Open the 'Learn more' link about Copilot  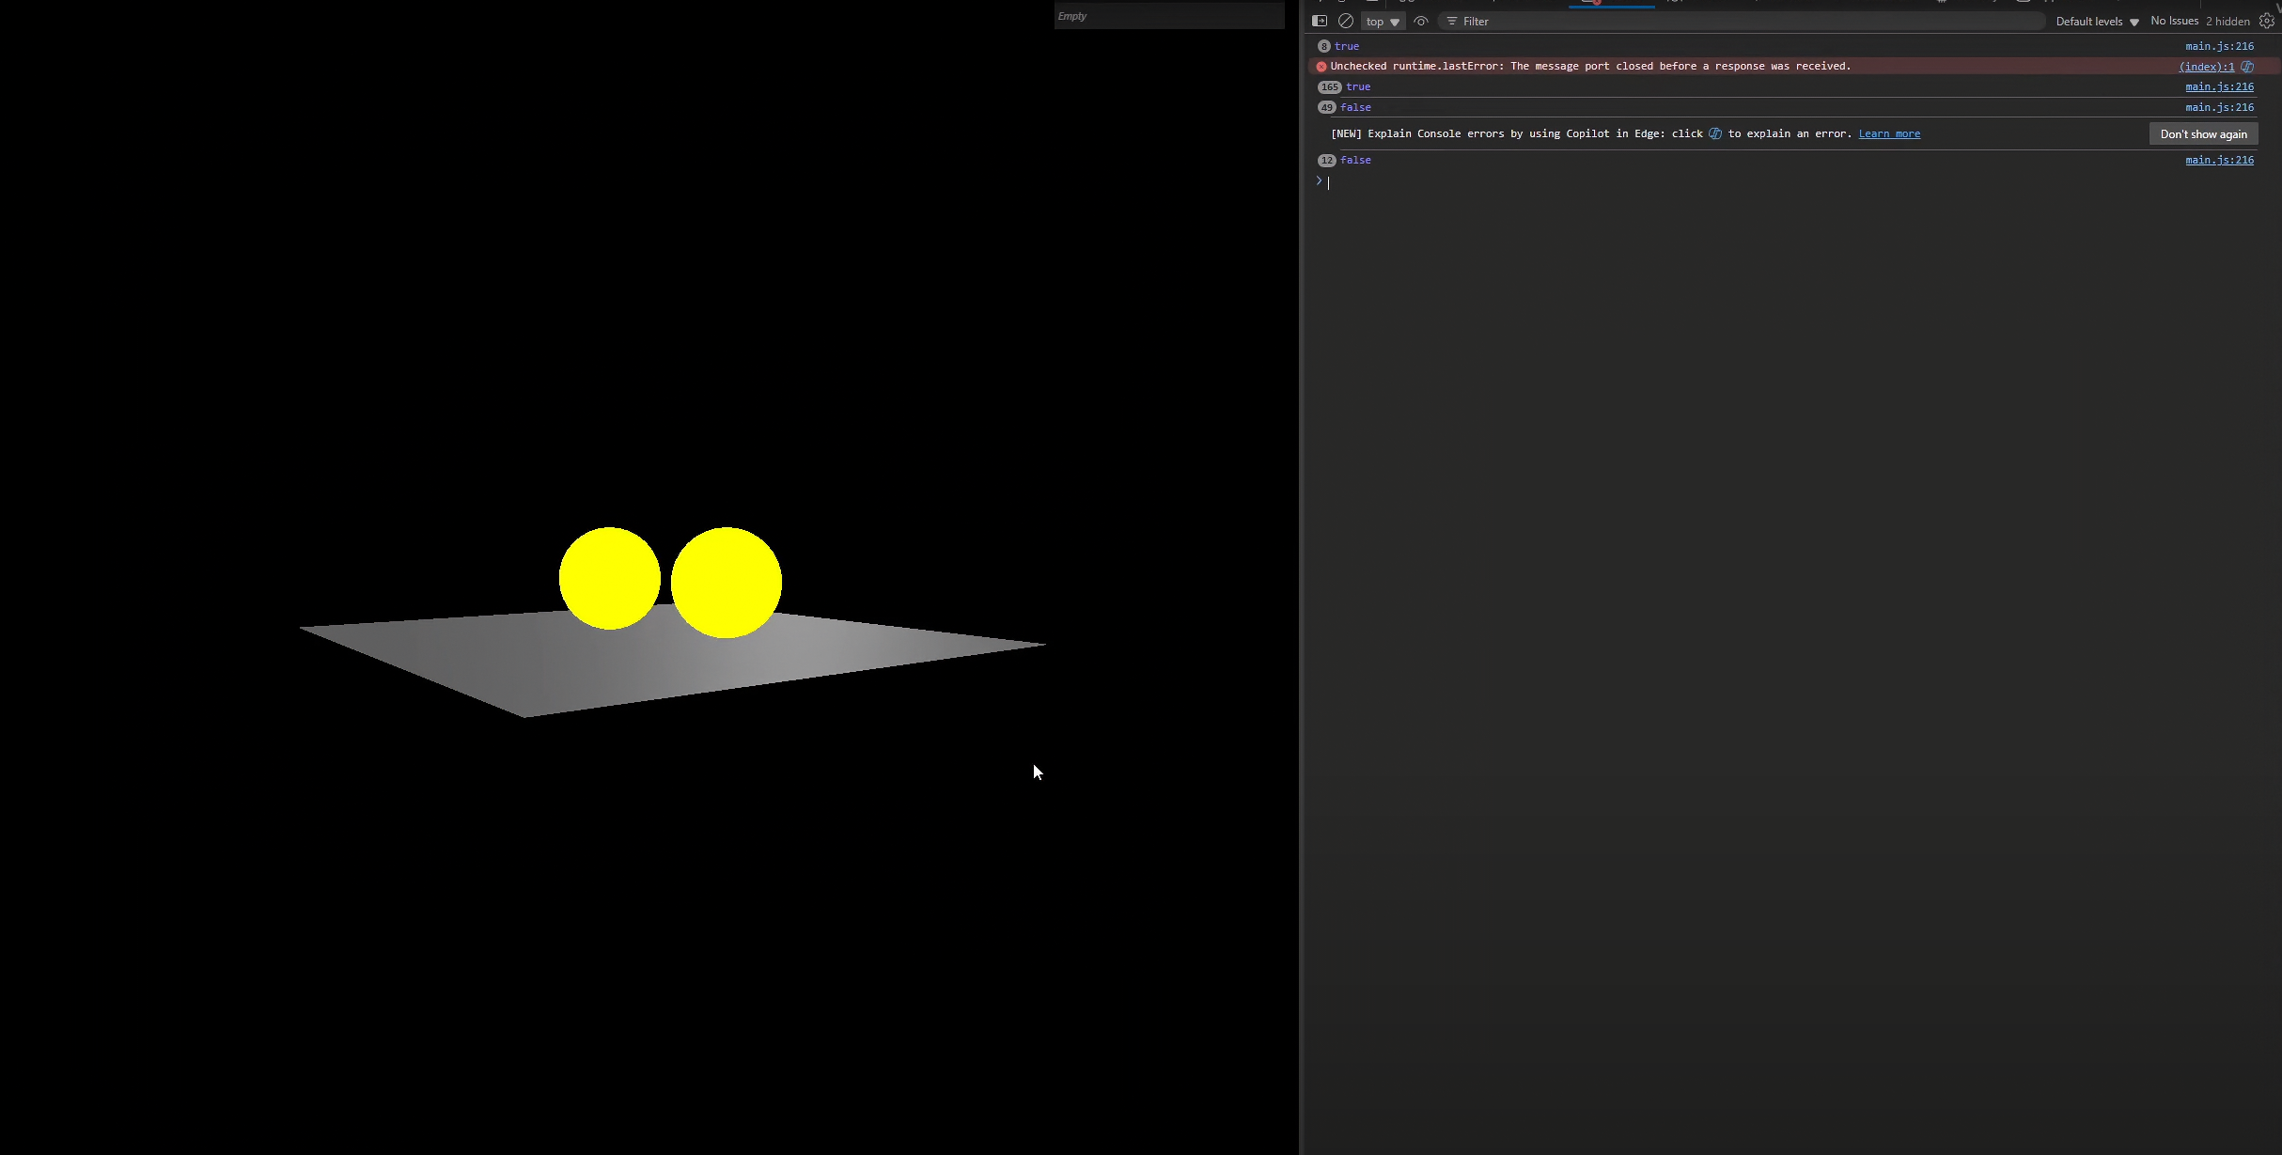1889,133
